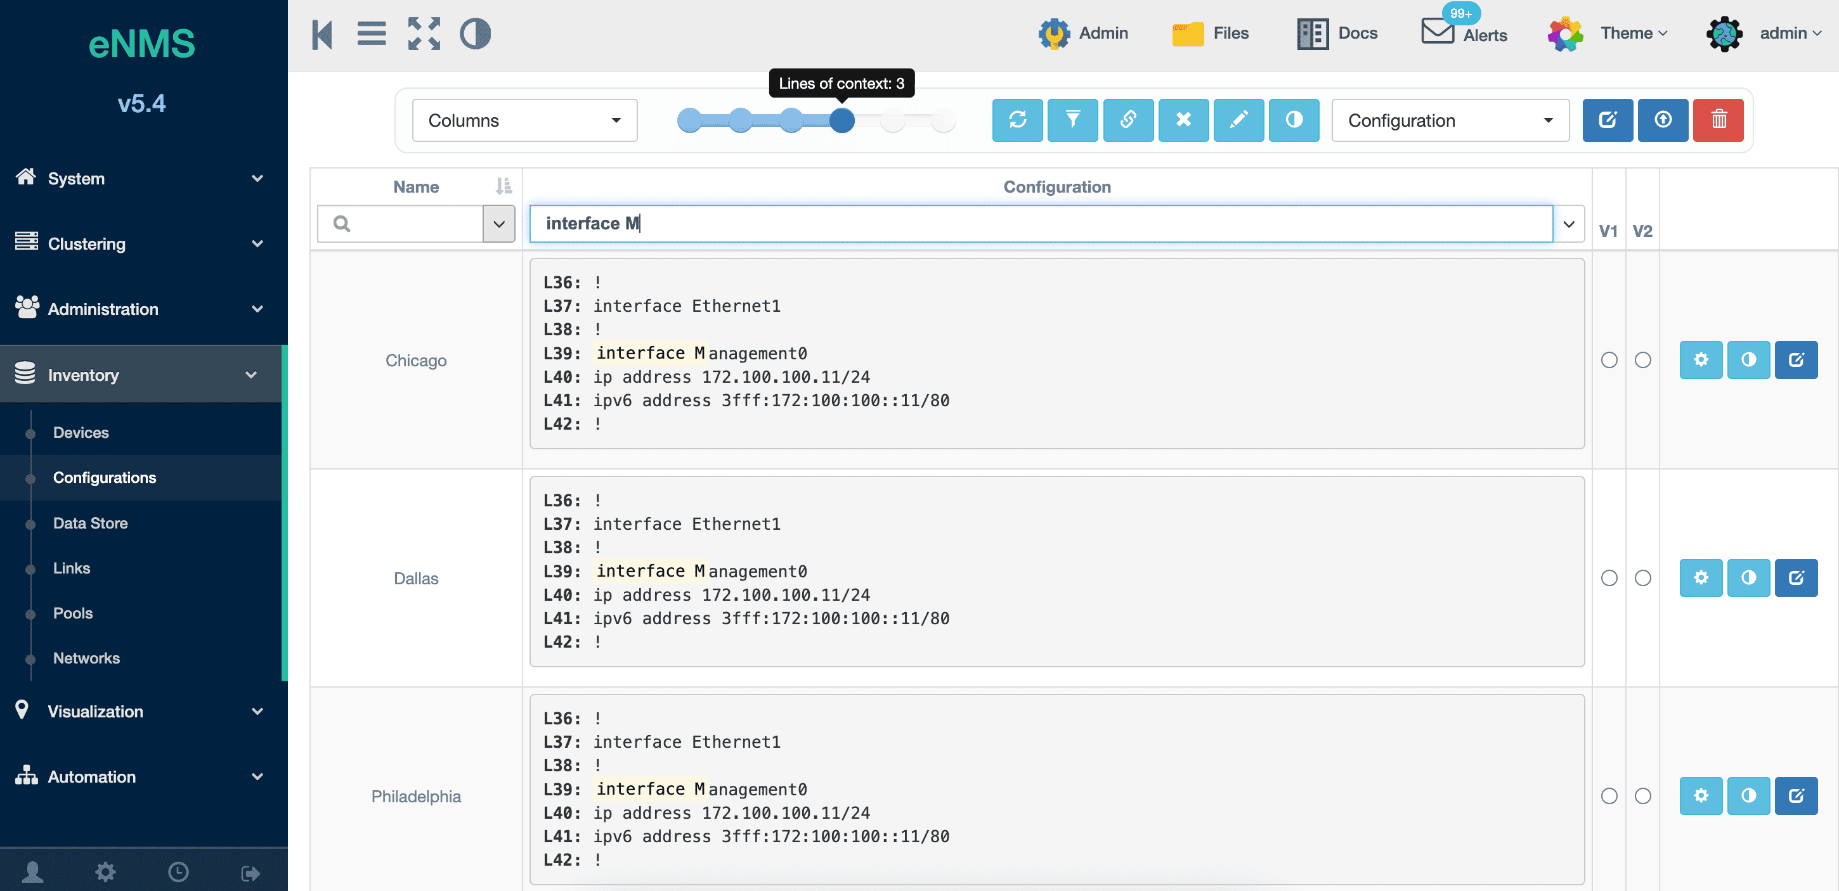Click the red trash delete button
1839x891 pixels.
(x=1719, y=120)
